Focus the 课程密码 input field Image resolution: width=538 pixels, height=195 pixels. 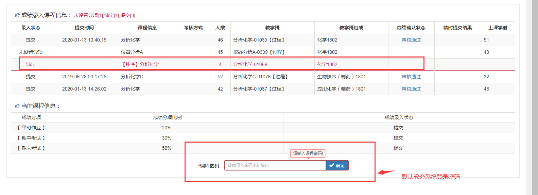(x=275, y=165)
